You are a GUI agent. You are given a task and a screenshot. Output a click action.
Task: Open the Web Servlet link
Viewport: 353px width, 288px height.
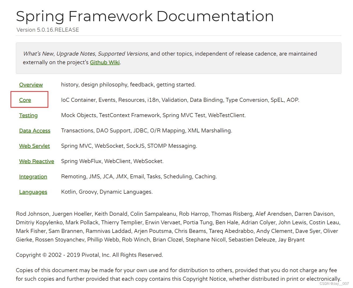point(34,146)
